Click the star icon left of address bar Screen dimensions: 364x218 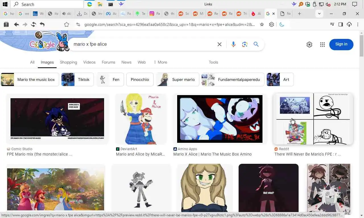tap(67, 24)
